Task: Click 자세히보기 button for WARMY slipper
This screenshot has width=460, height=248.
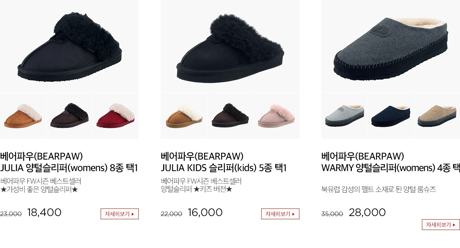Action: 441,225
